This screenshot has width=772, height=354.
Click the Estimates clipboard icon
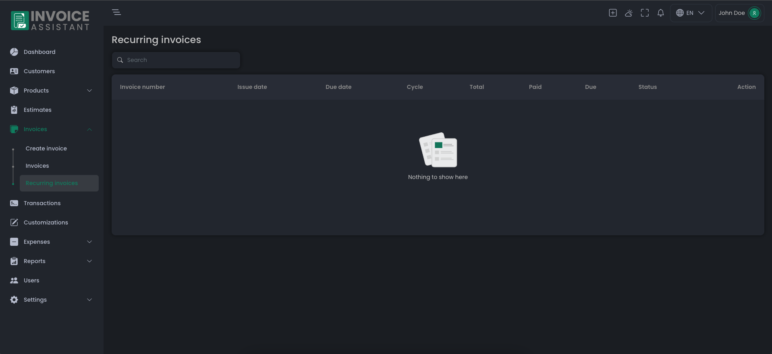pyautogui.click(x=14, y=110)
